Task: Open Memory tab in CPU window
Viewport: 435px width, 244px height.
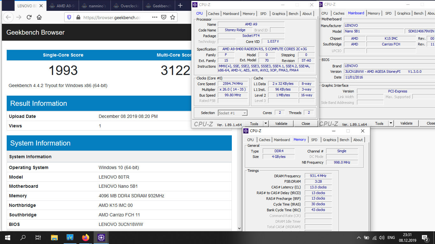Action: pos(249,14)
